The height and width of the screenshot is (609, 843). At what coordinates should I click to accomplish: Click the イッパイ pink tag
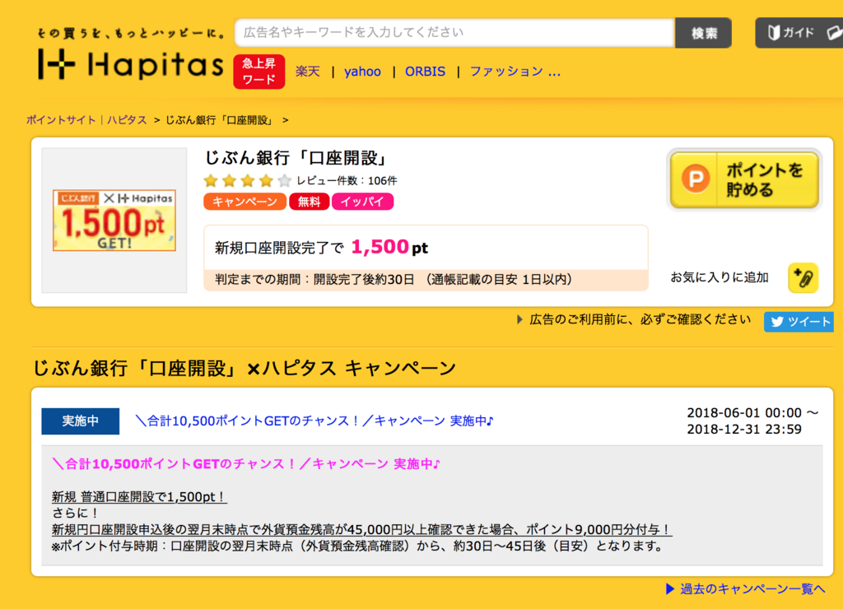tap(362, 202)
